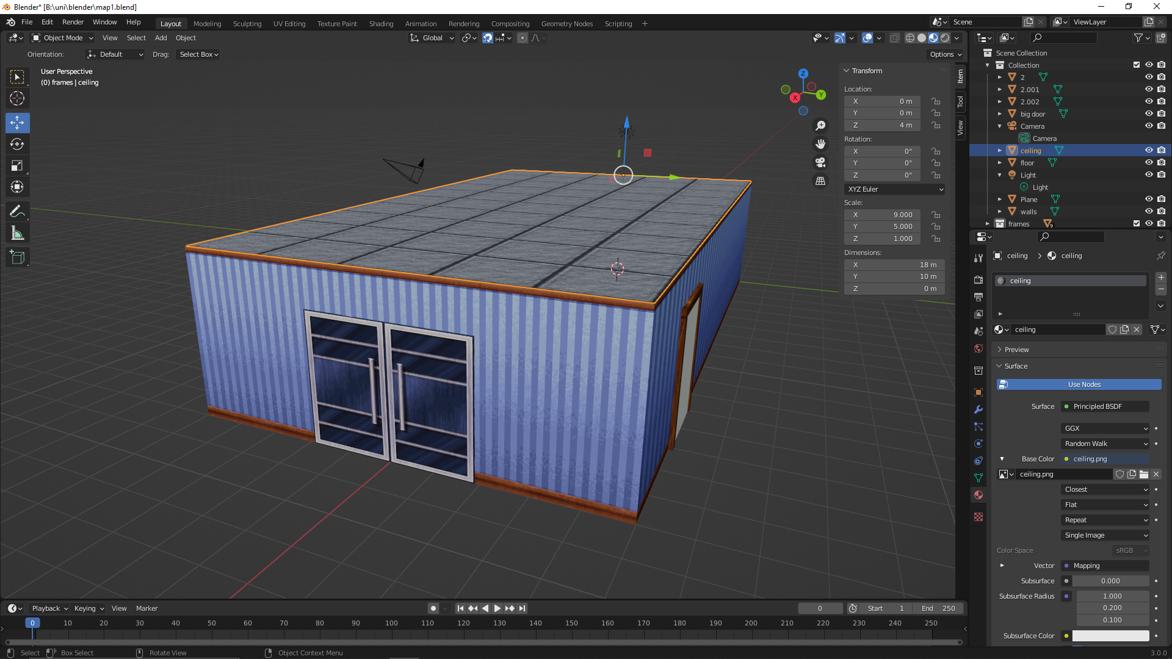Viewport: 1172px width, 659px height.
Task: Open the File menu
Action: coord(27,22)
